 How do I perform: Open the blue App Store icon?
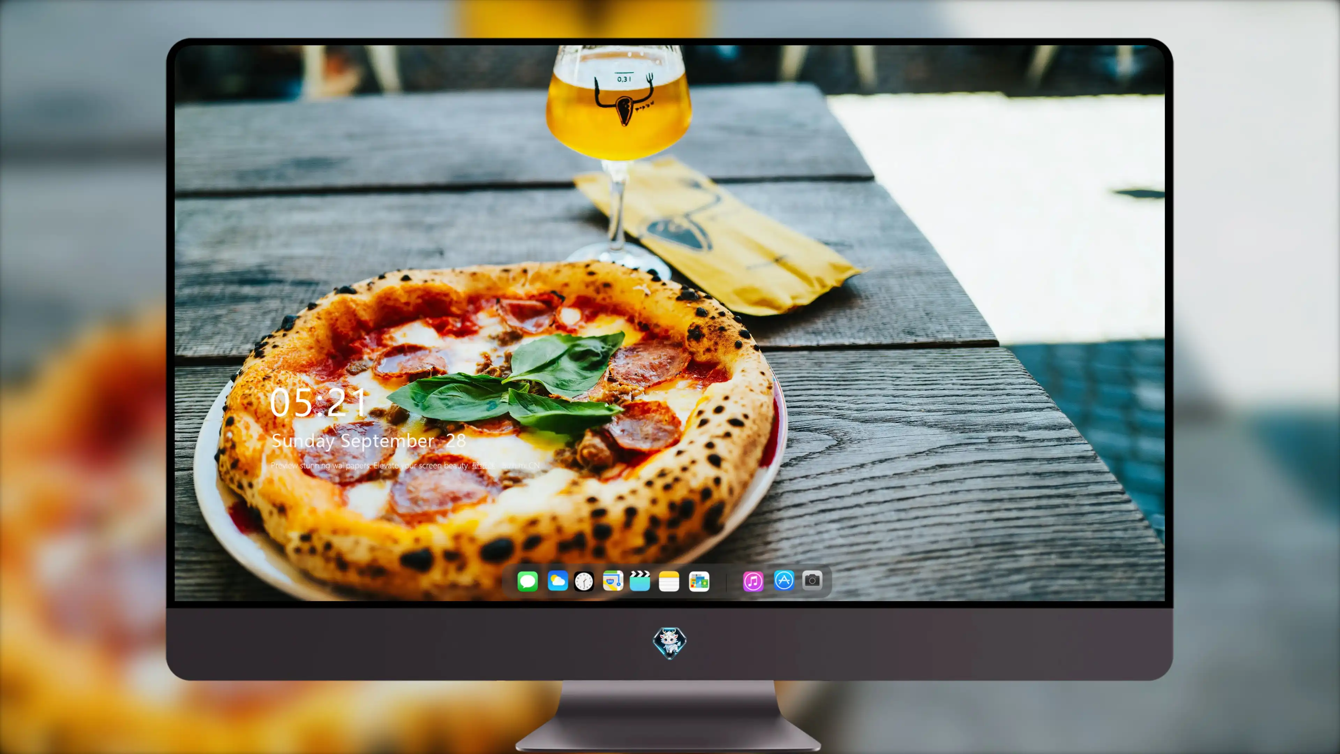783,580
